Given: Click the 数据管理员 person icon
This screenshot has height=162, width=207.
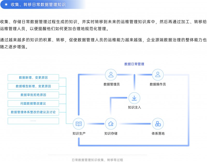Looking at the screenshot, I should coord(111,75).
